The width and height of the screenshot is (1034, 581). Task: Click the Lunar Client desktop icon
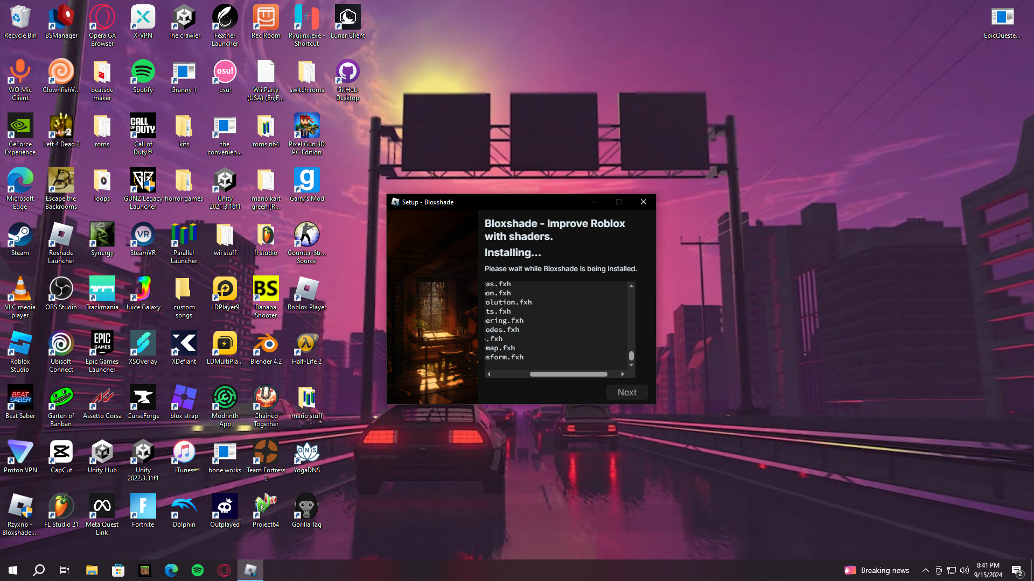(347, 18)
